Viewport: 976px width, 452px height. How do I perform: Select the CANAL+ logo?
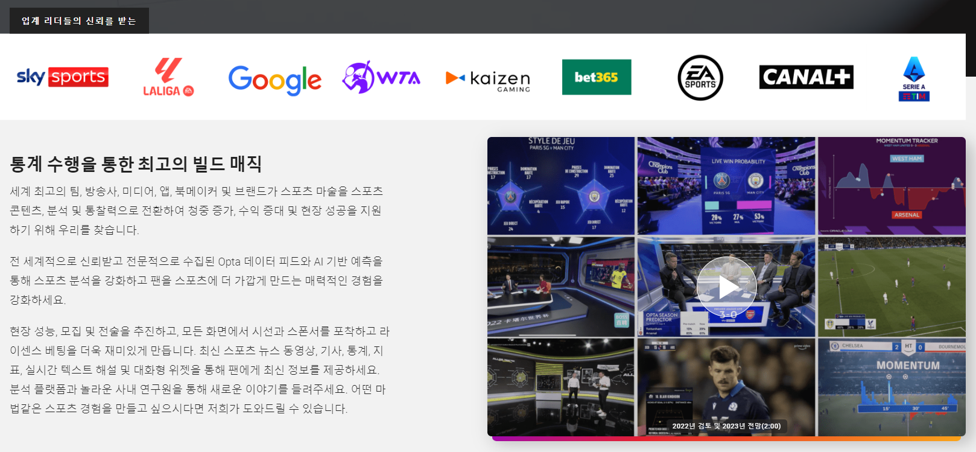point(806,77)
